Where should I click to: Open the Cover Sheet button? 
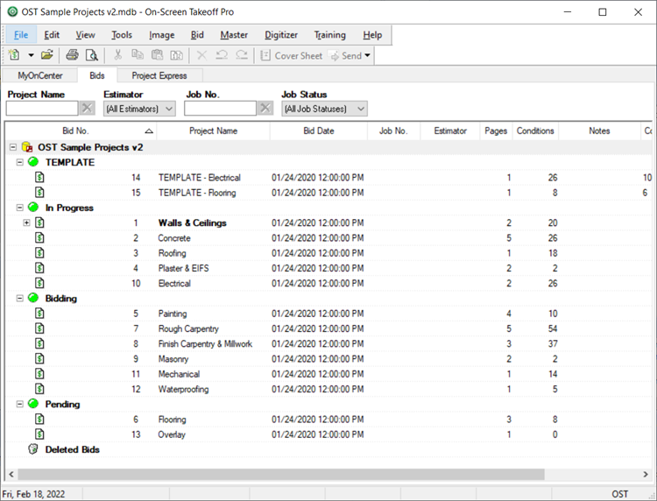(x=291, y=56)
